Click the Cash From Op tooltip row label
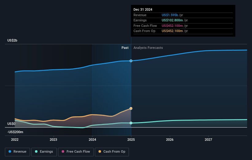This screenshot has width=252, height=160. 144,31
